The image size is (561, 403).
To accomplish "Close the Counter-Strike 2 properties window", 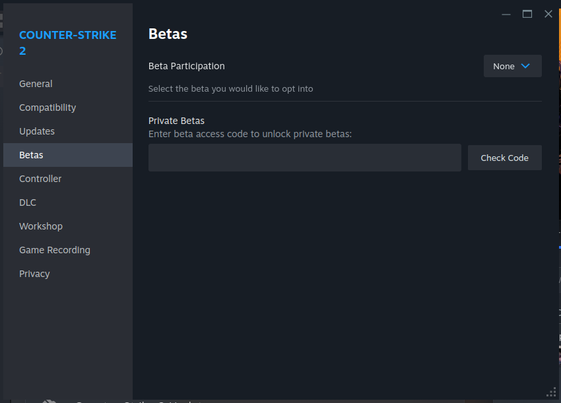I will 548,14.
